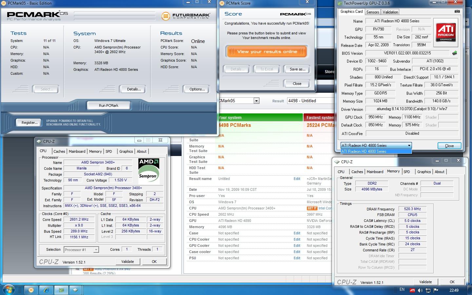The height and width of the screenshot is (295, 472).
Task: Click the Edit link for CPU Cooler row
Action: tap(297, 240)
